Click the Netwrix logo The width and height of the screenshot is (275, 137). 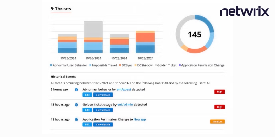coord(245,12)
